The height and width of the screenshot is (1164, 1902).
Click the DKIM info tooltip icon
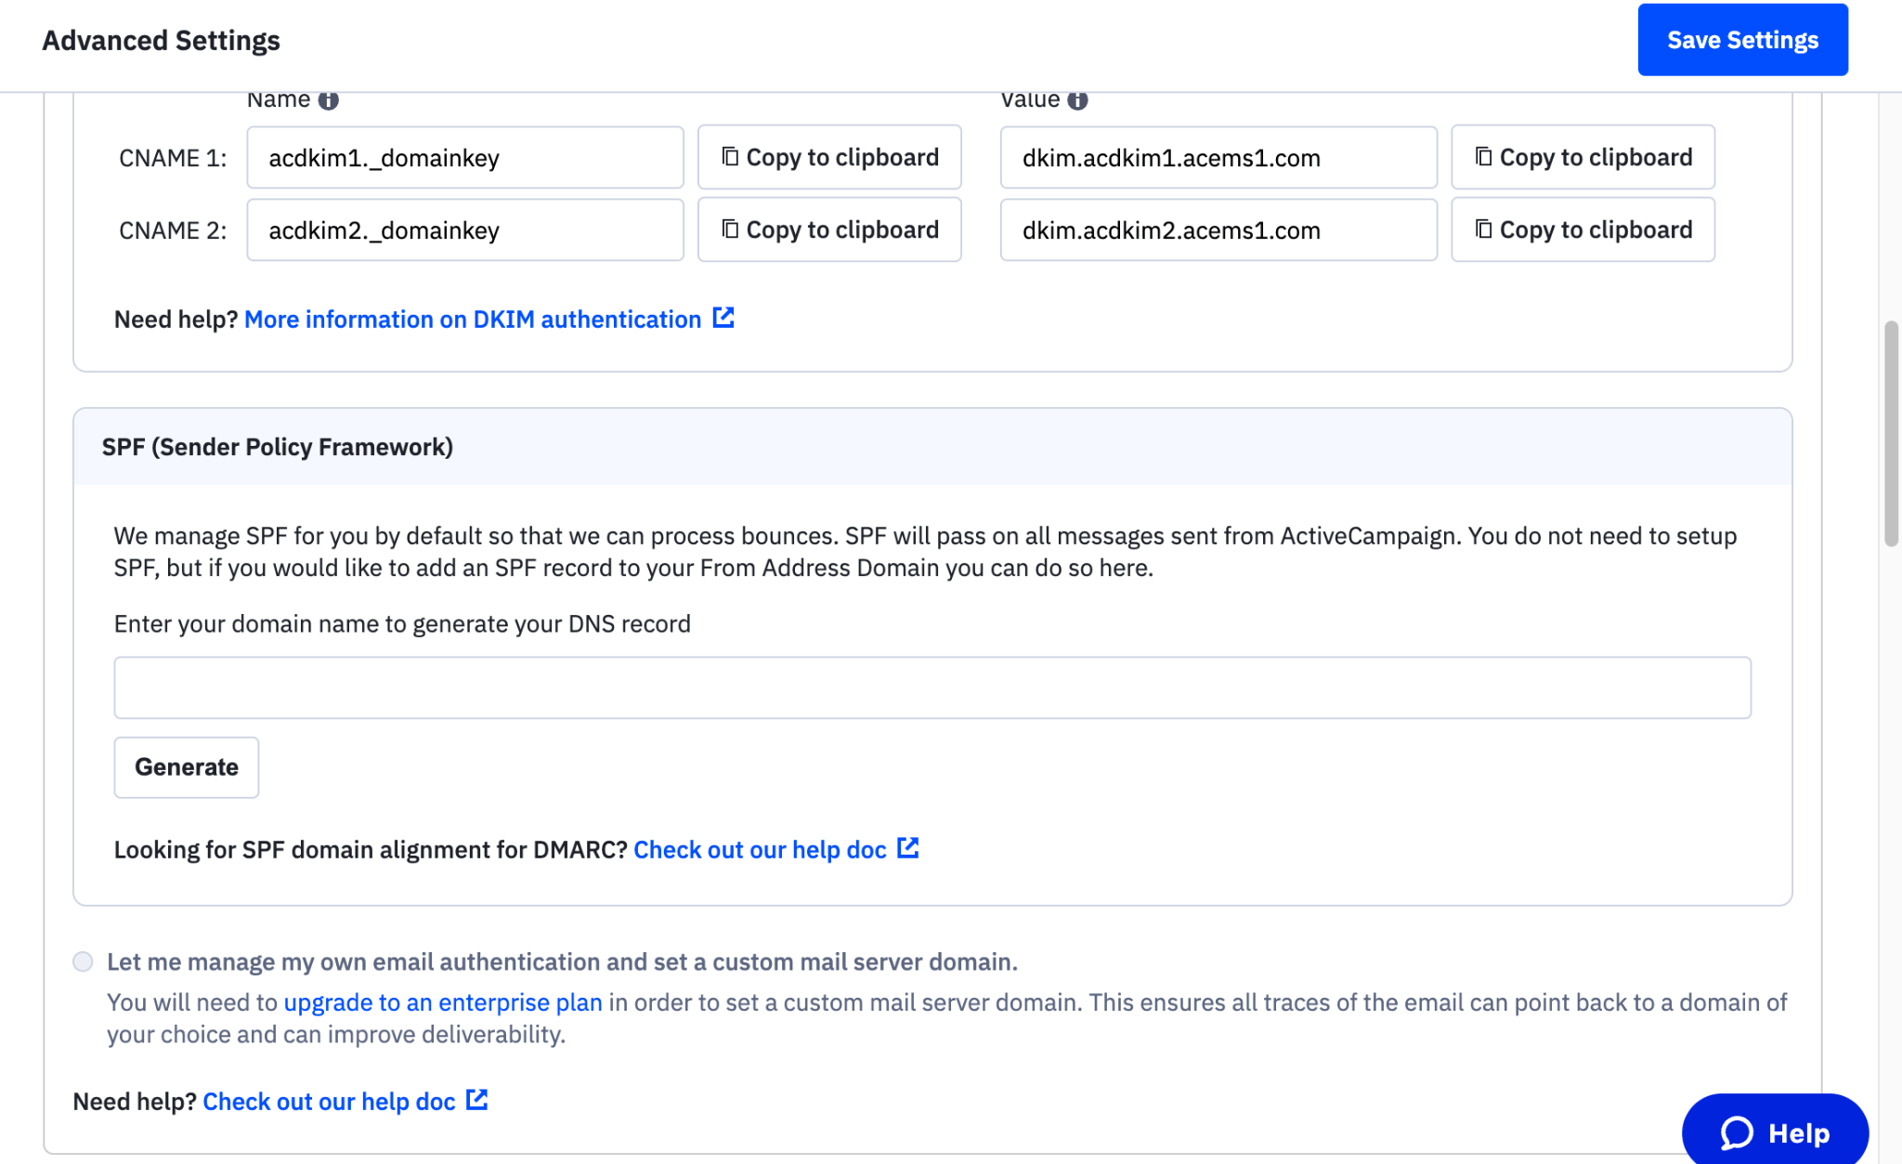pos(328,99)
